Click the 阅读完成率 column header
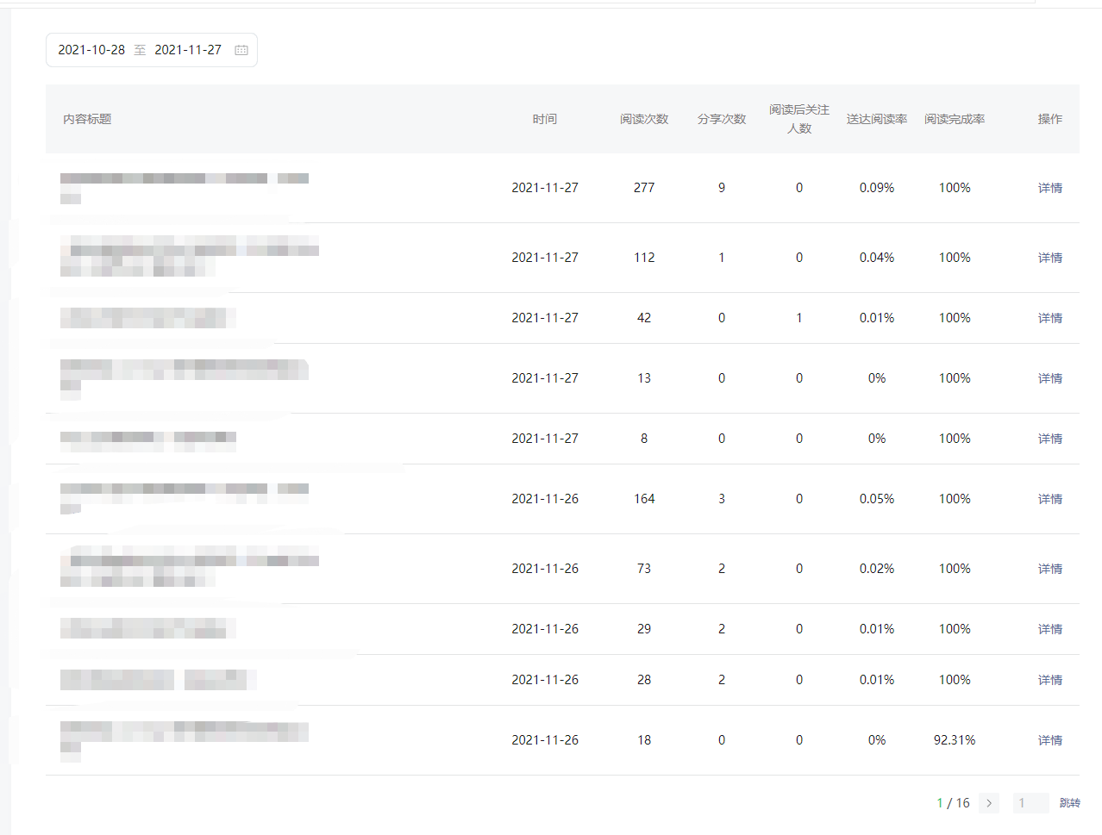Screen dimensions: 1102x835 pyautogui.click(x=955, y=119)
